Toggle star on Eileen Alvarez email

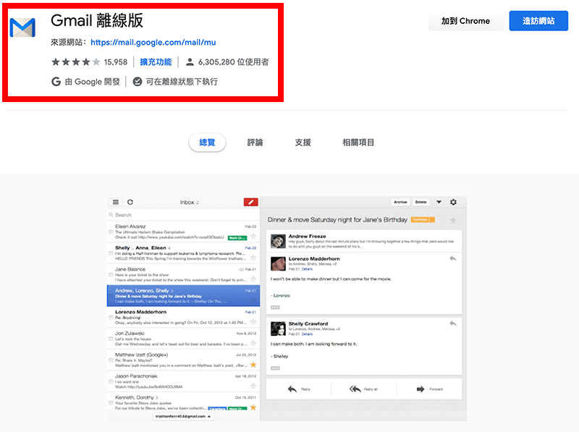click(253, 237)
